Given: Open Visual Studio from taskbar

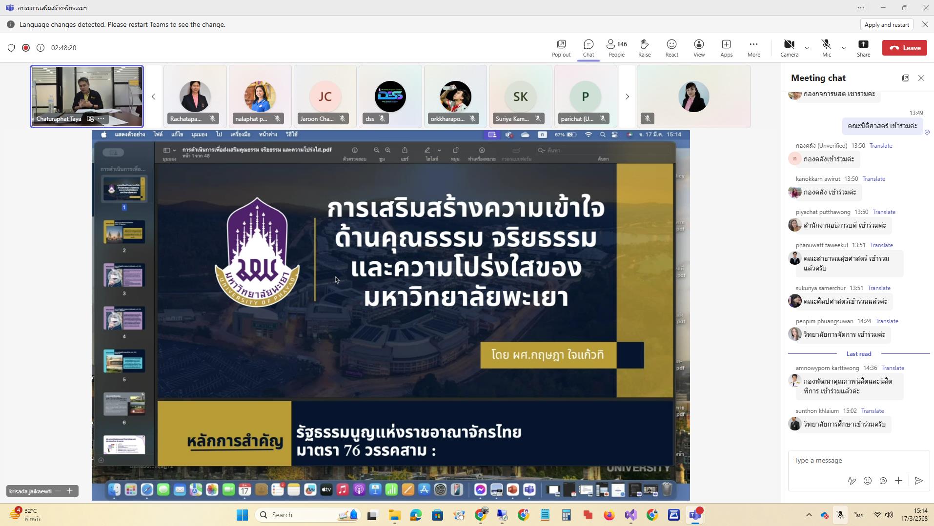Looking at the screenshot, I should point(630,515).
